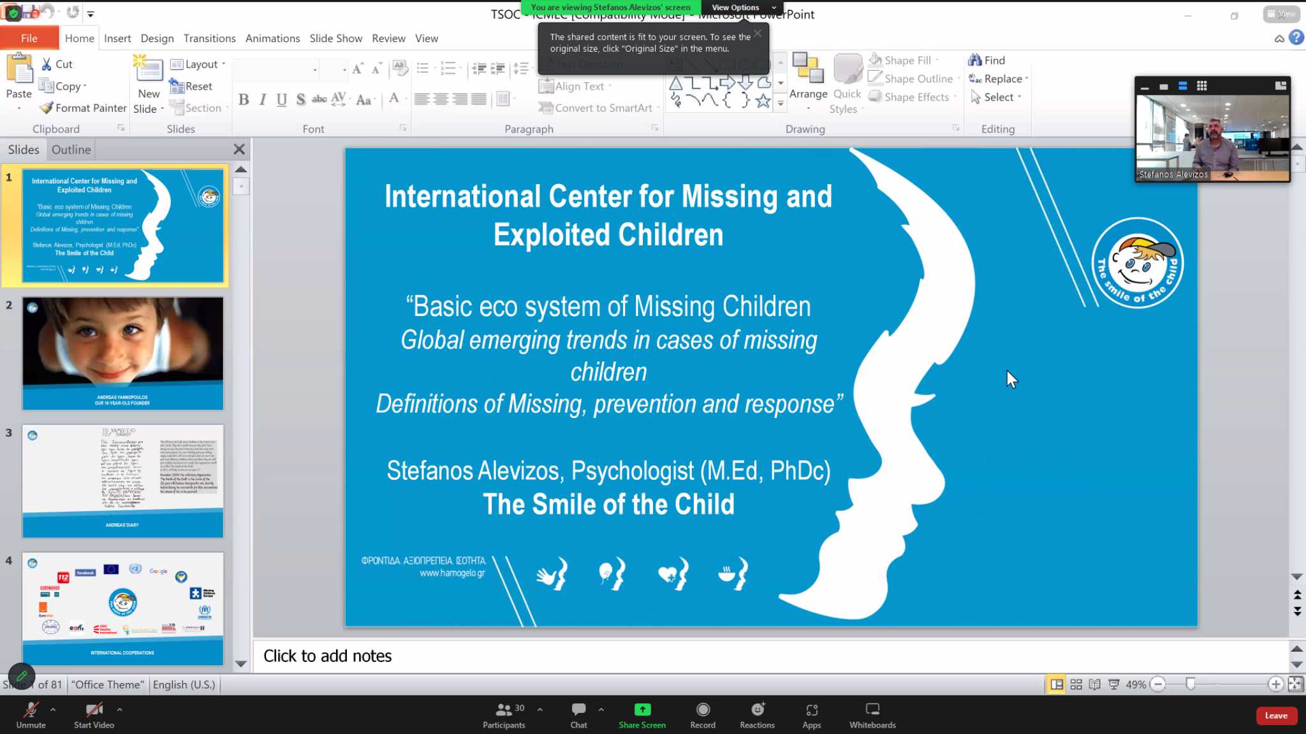Dismiss the shared content tooltip
1306x734 pixels.
(758, 33)
